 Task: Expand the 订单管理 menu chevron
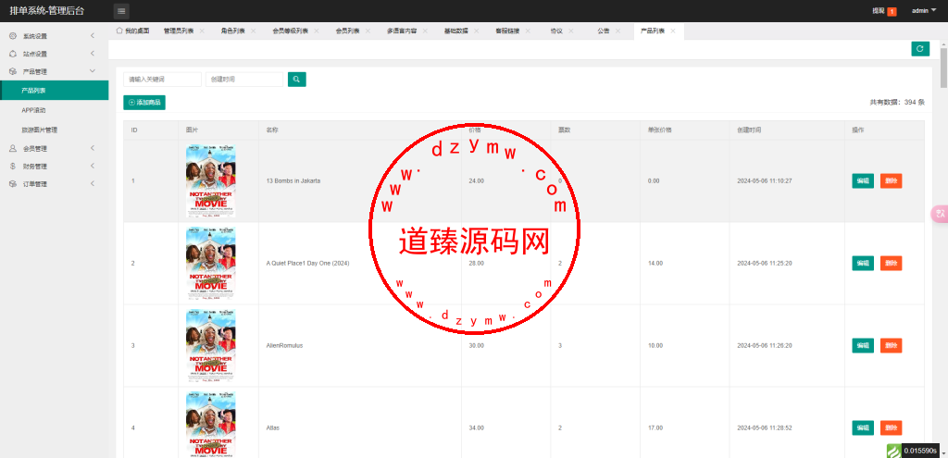click(x=93, y=184)
